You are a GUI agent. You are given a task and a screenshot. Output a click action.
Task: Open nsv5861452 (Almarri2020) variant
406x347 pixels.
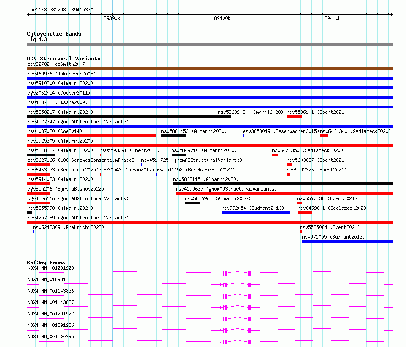point(194,131)
